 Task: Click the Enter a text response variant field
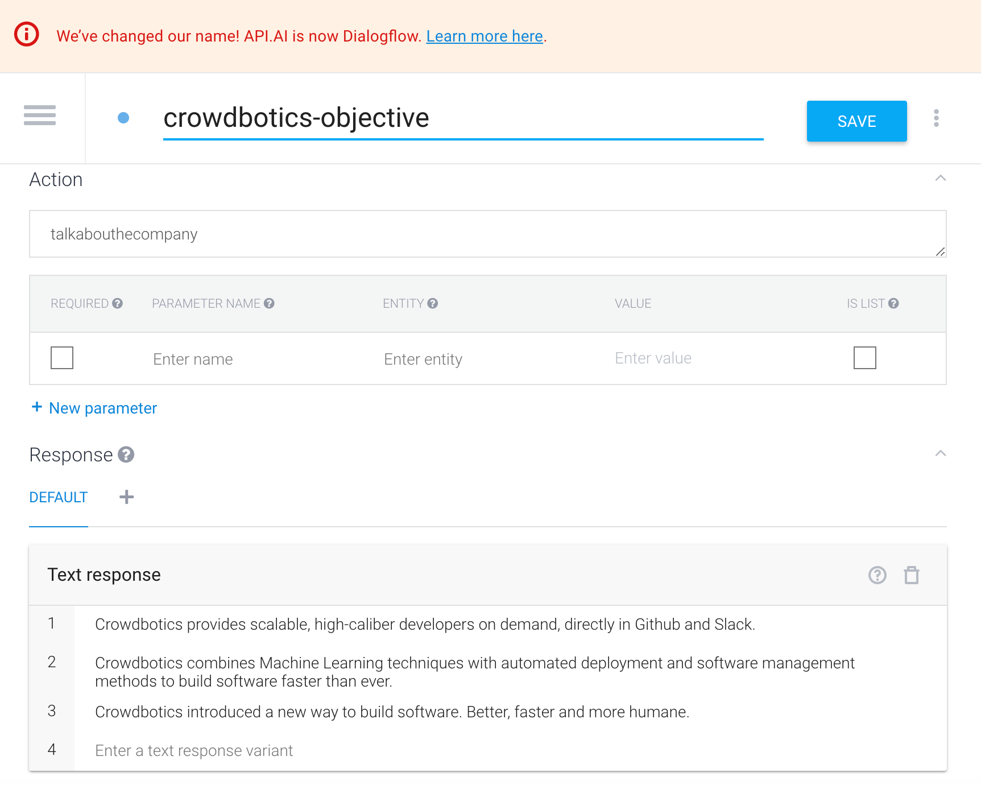pos(193,750)
